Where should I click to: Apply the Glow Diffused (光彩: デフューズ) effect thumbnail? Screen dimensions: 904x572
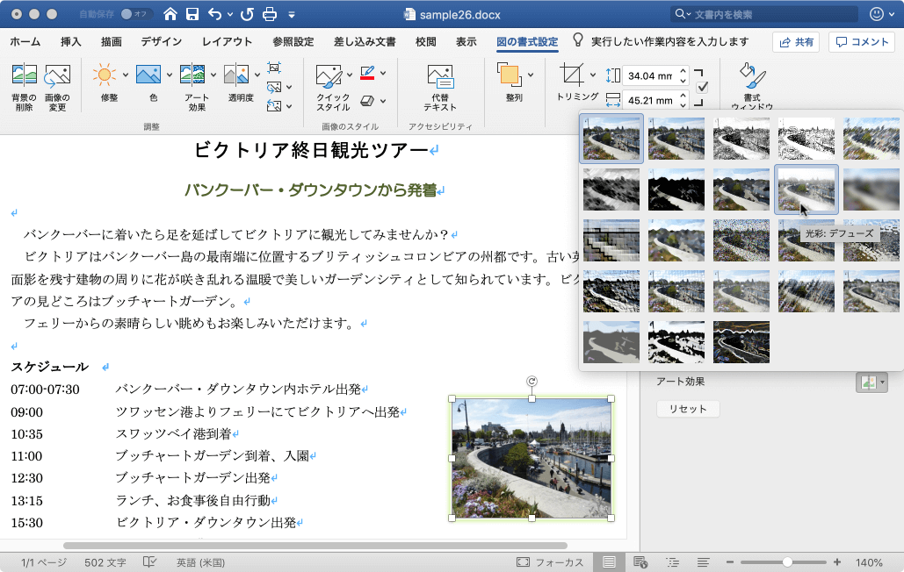pos(806,189)
